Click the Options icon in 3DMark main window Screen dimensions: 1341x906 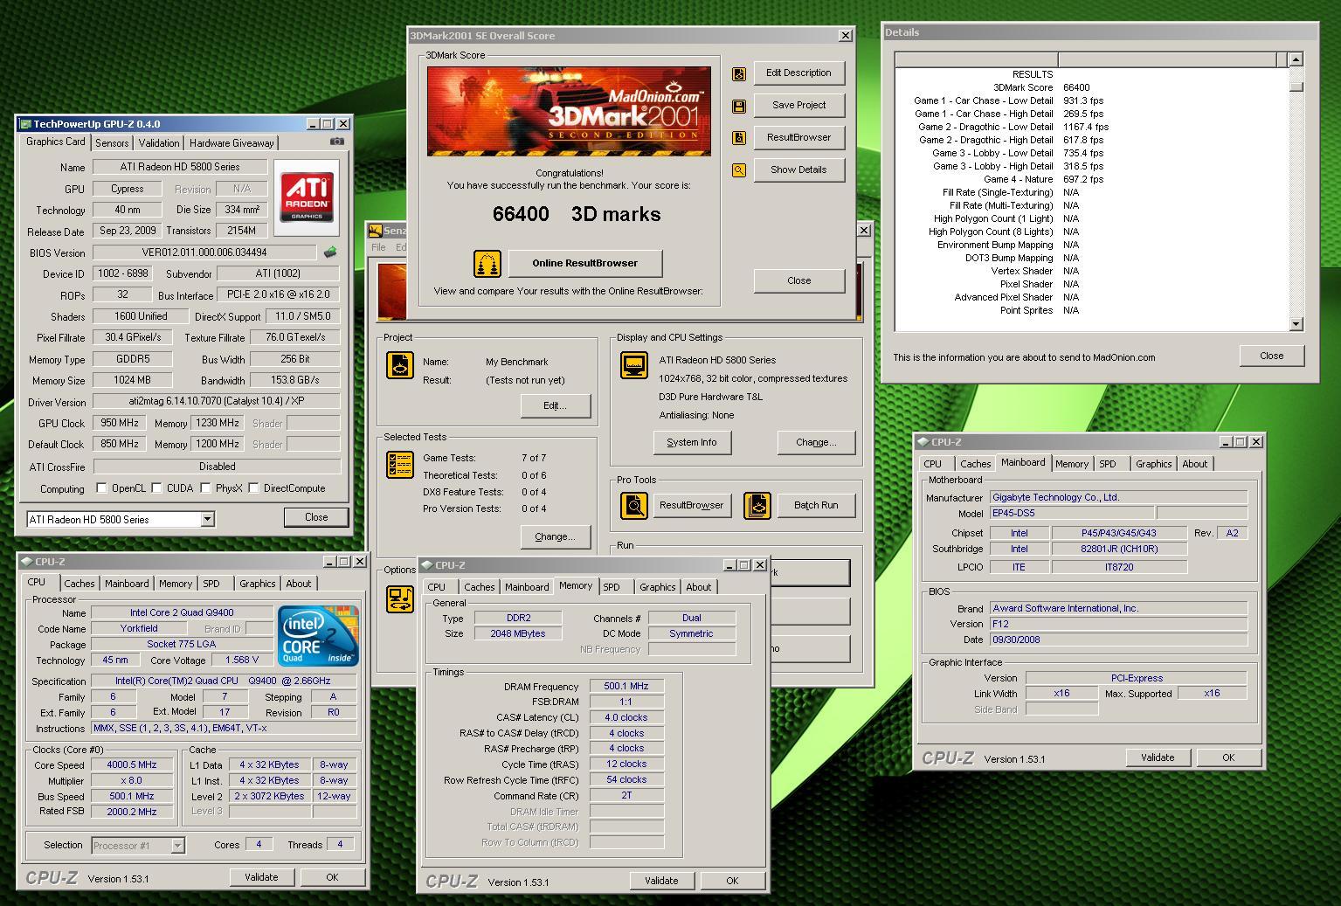pyautogui.click(x=400, y=598)
